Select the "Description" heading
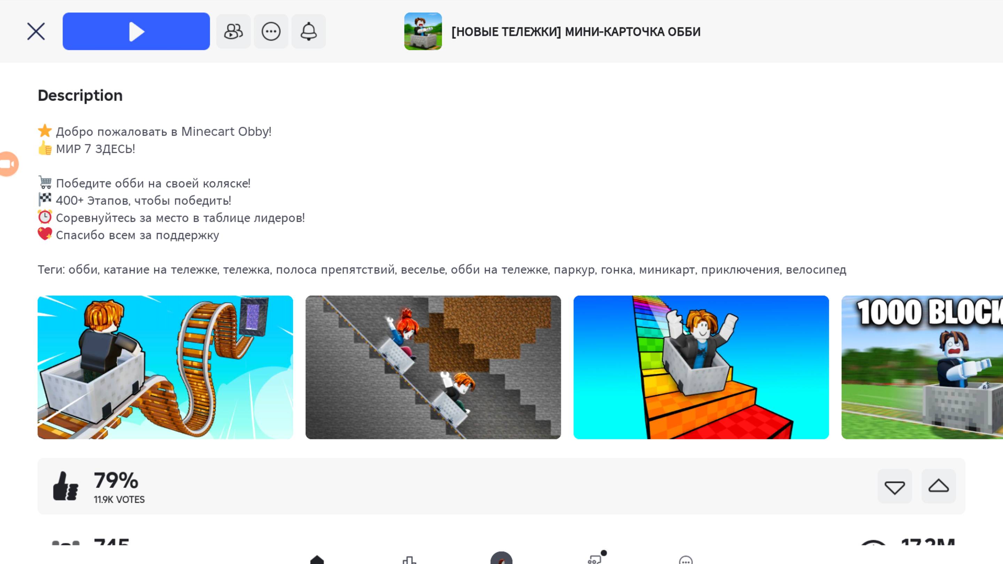 [x=80, y=95]
